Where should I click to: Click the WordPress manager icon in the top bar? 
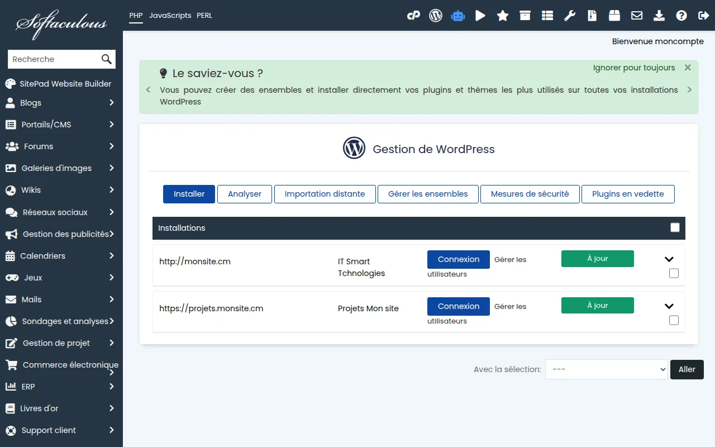[x=436, y=16]
